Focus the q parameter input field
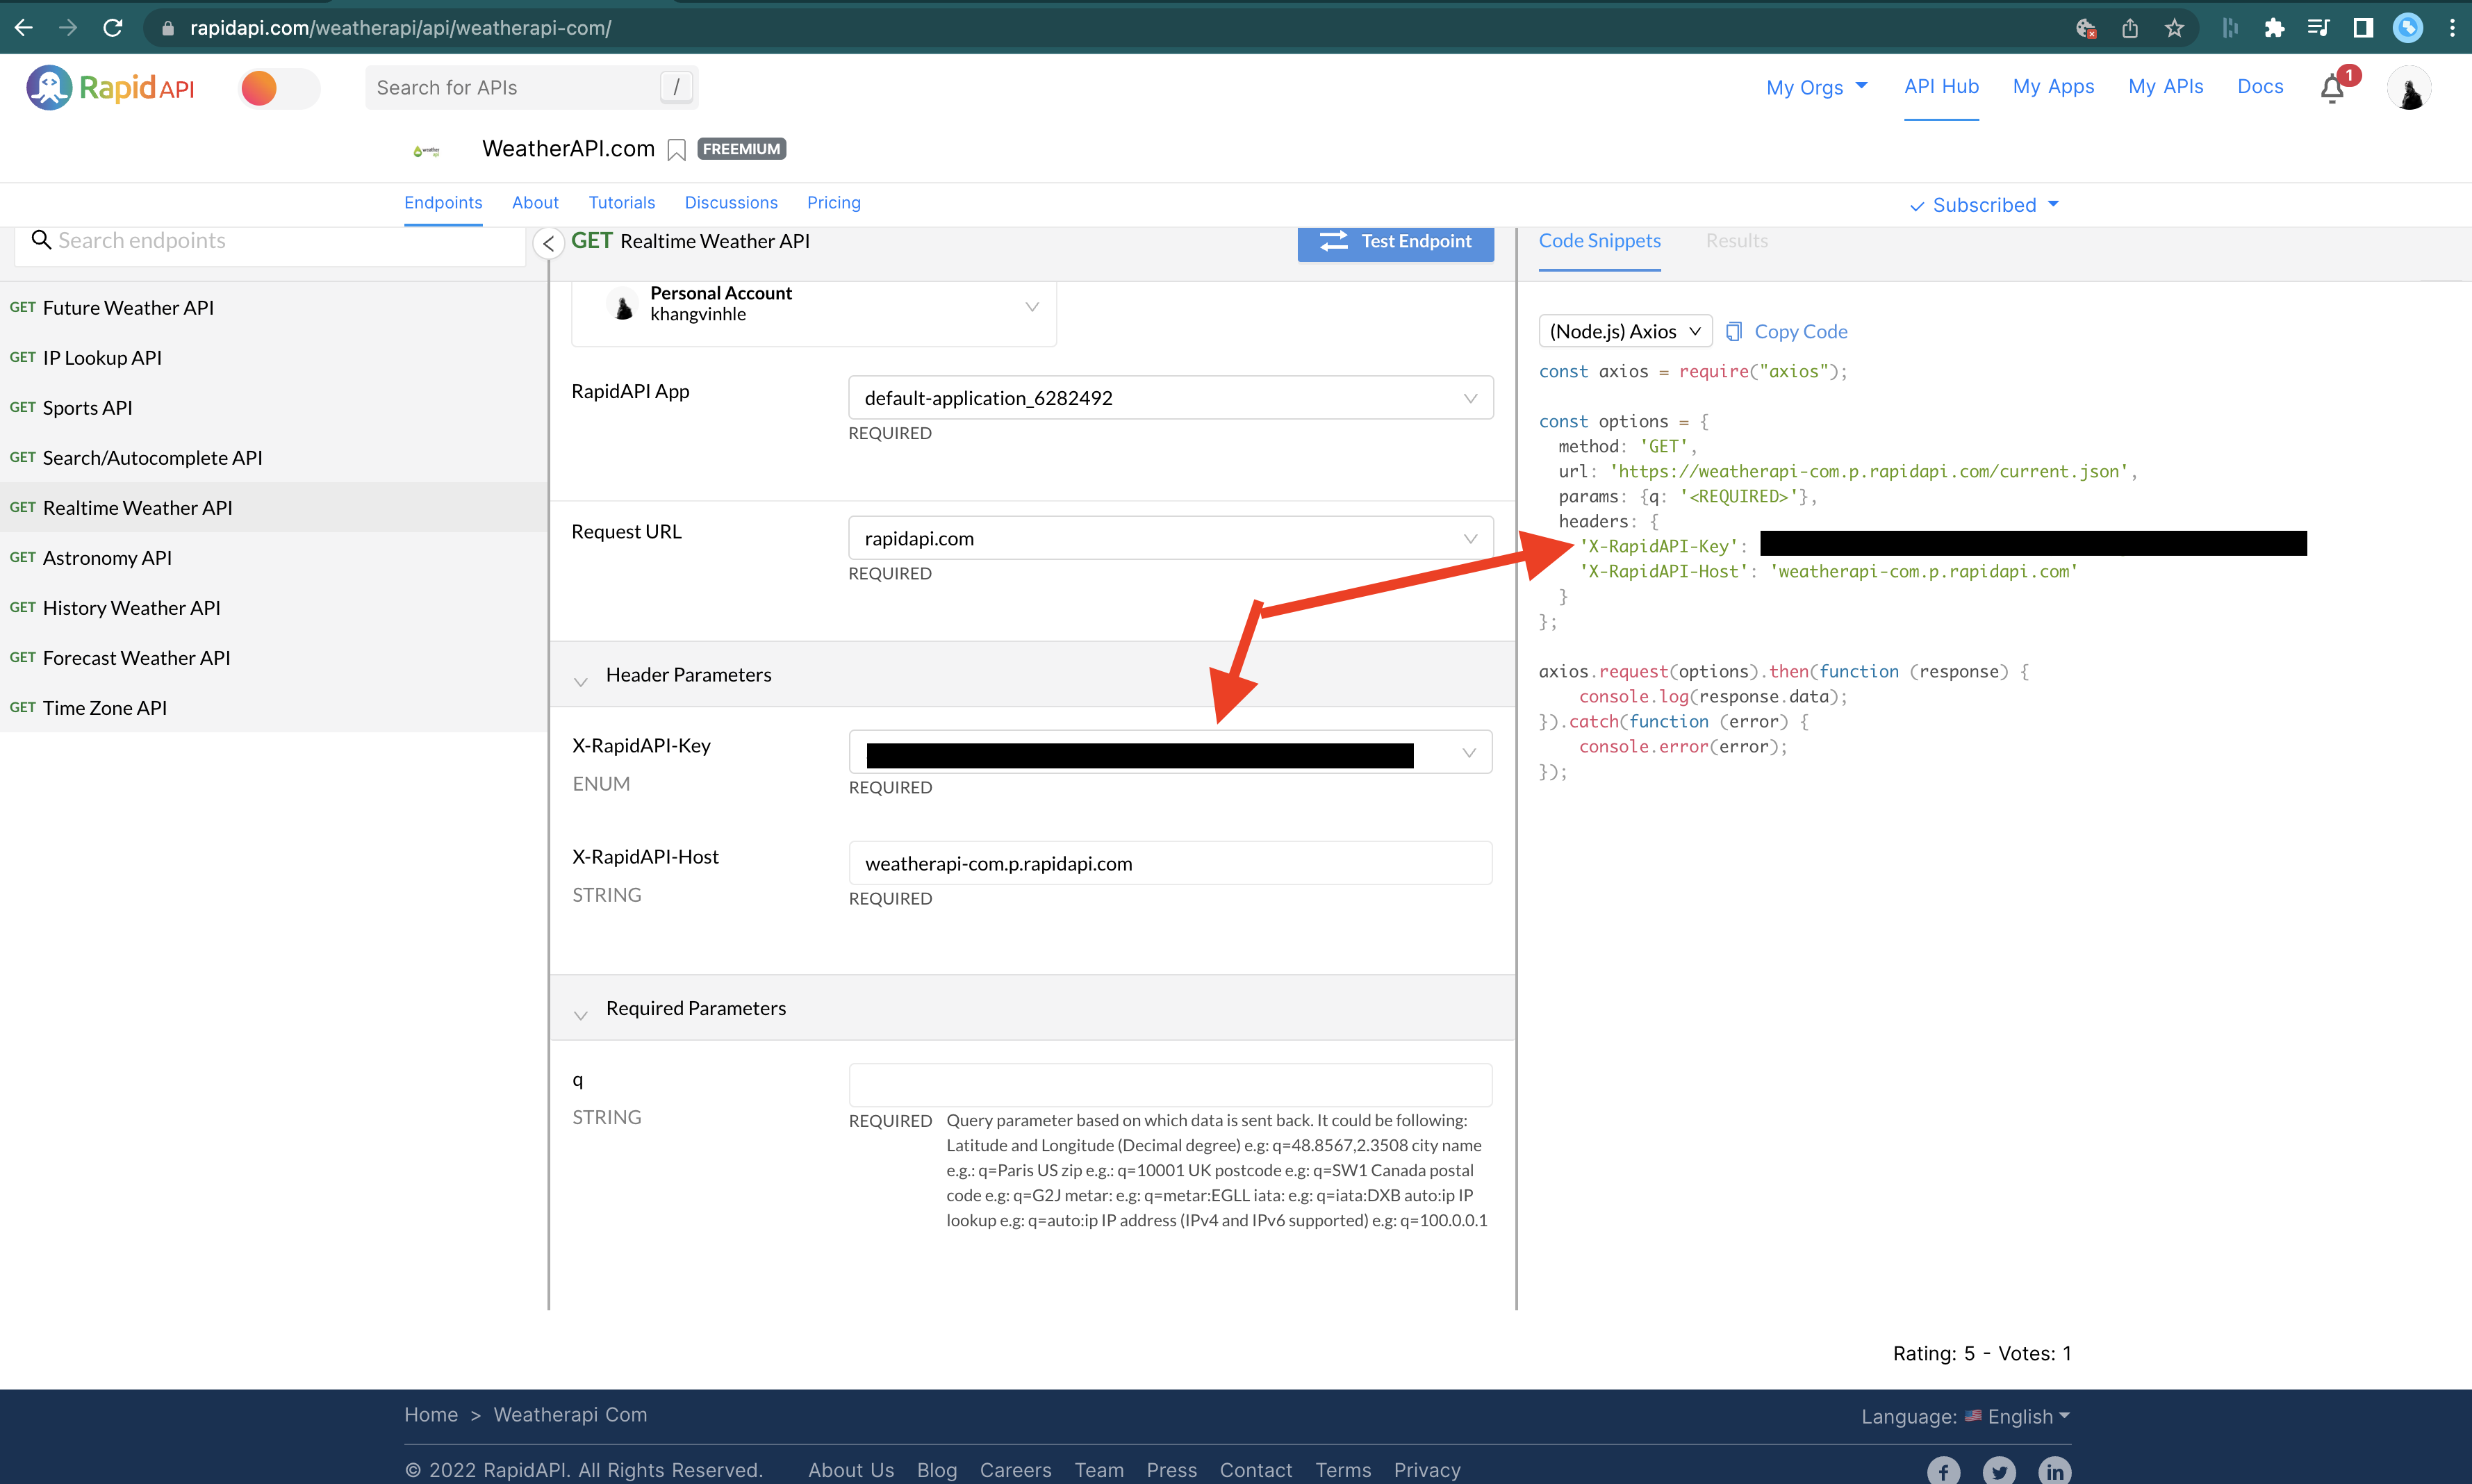Viewport: 2472px width, 1484px height. coord(1171,1085)
